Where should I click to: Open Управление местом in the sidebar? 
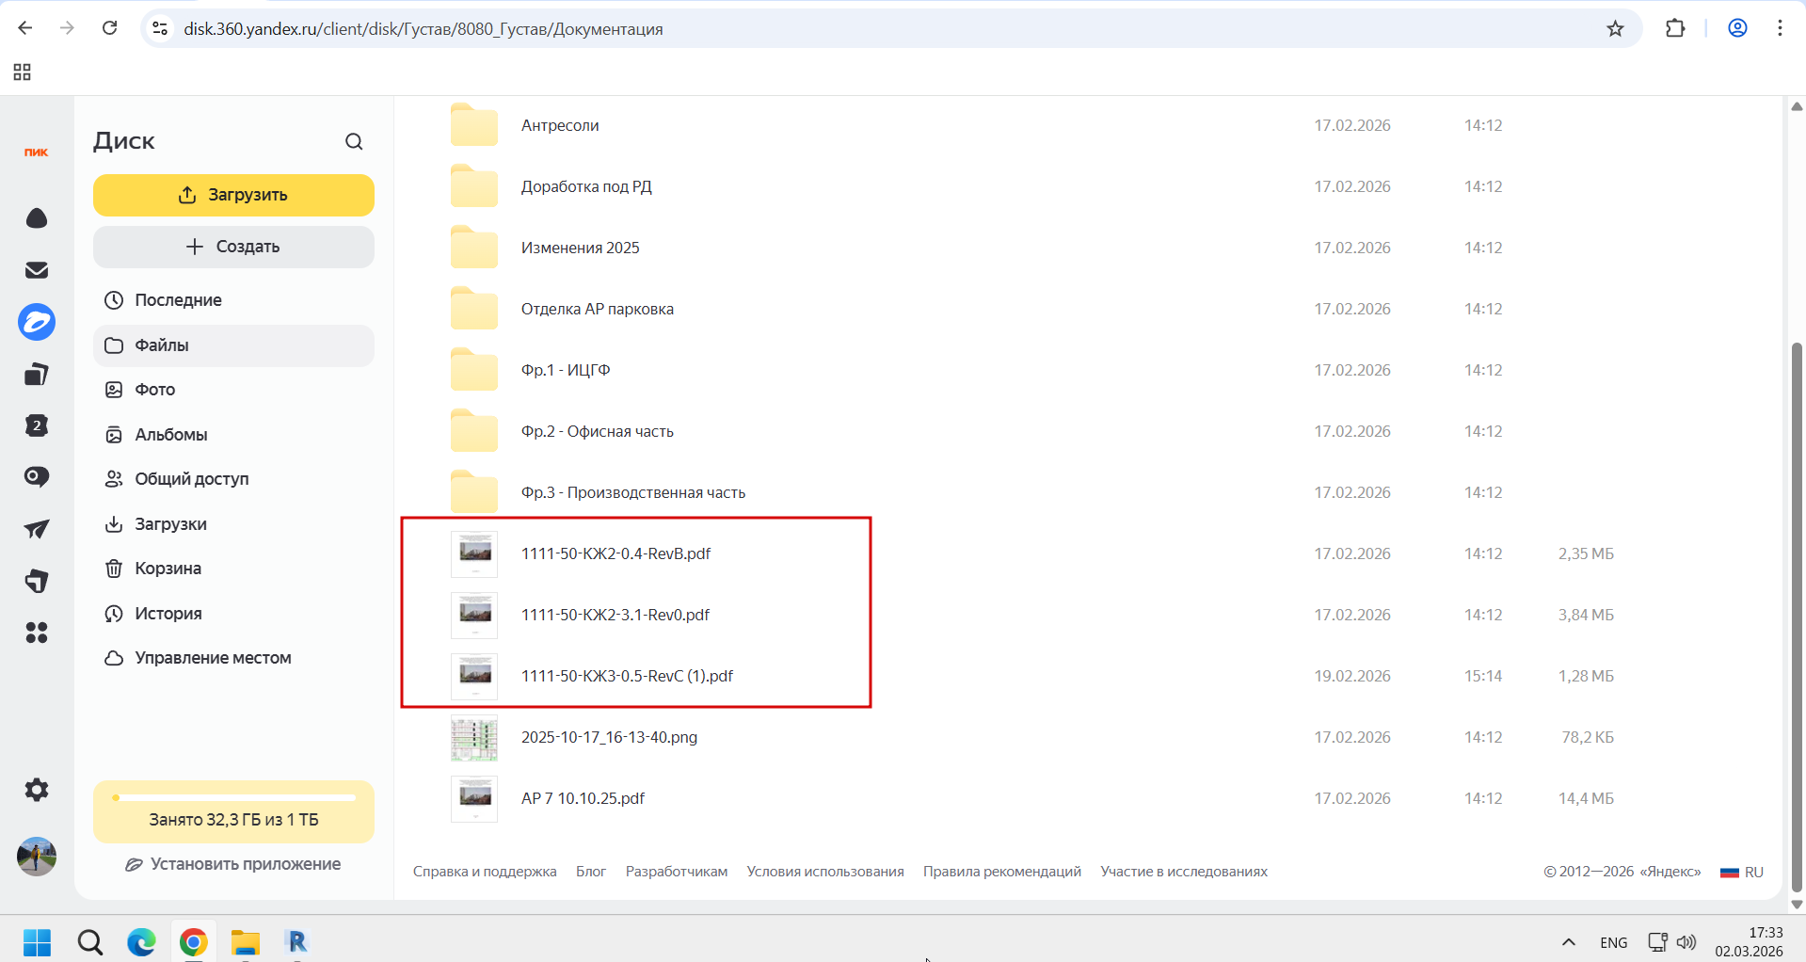[233, 658]
